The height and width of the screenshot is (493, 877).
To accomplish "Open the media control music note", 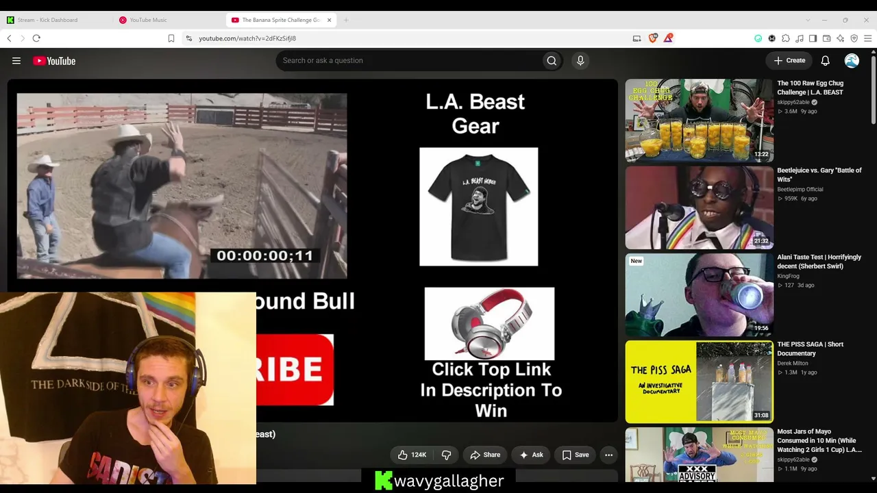I will pos(800,38).
